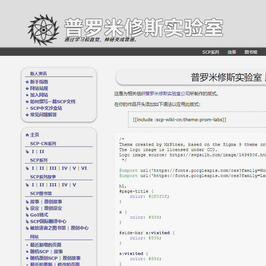Image resolution: width=266 pixels, height=266 pixels.
Task: Click the home icon beside 主页
Action: click(x=27, y=135)
